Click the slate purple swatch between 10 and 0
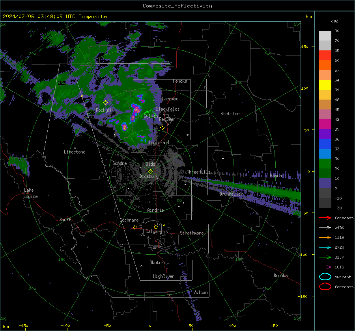This screenshot has width=355, height=331. [x=325, y=183]
